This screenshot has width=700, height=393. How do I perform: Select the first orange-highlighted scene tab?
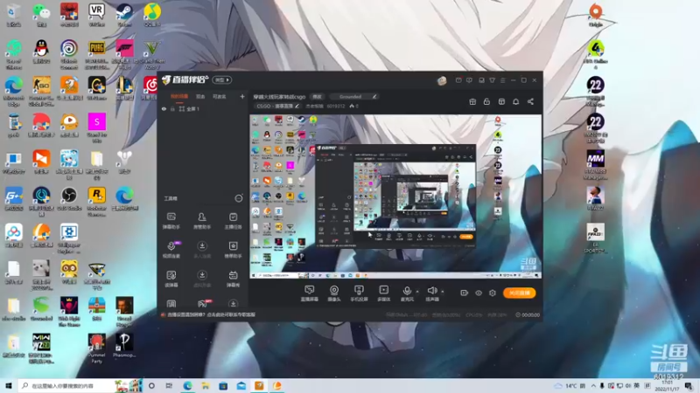coord(179,96)
